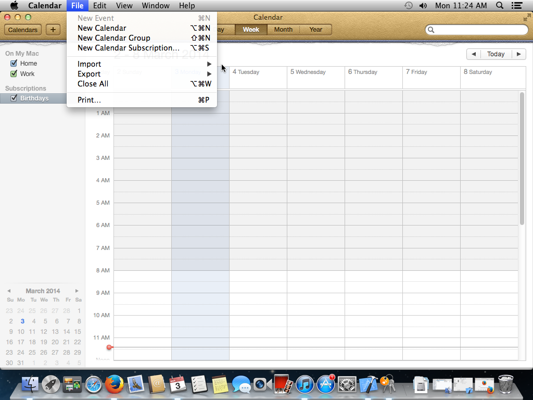Click the Today button
The image size is (533, 400).
[x=496, y=54]
